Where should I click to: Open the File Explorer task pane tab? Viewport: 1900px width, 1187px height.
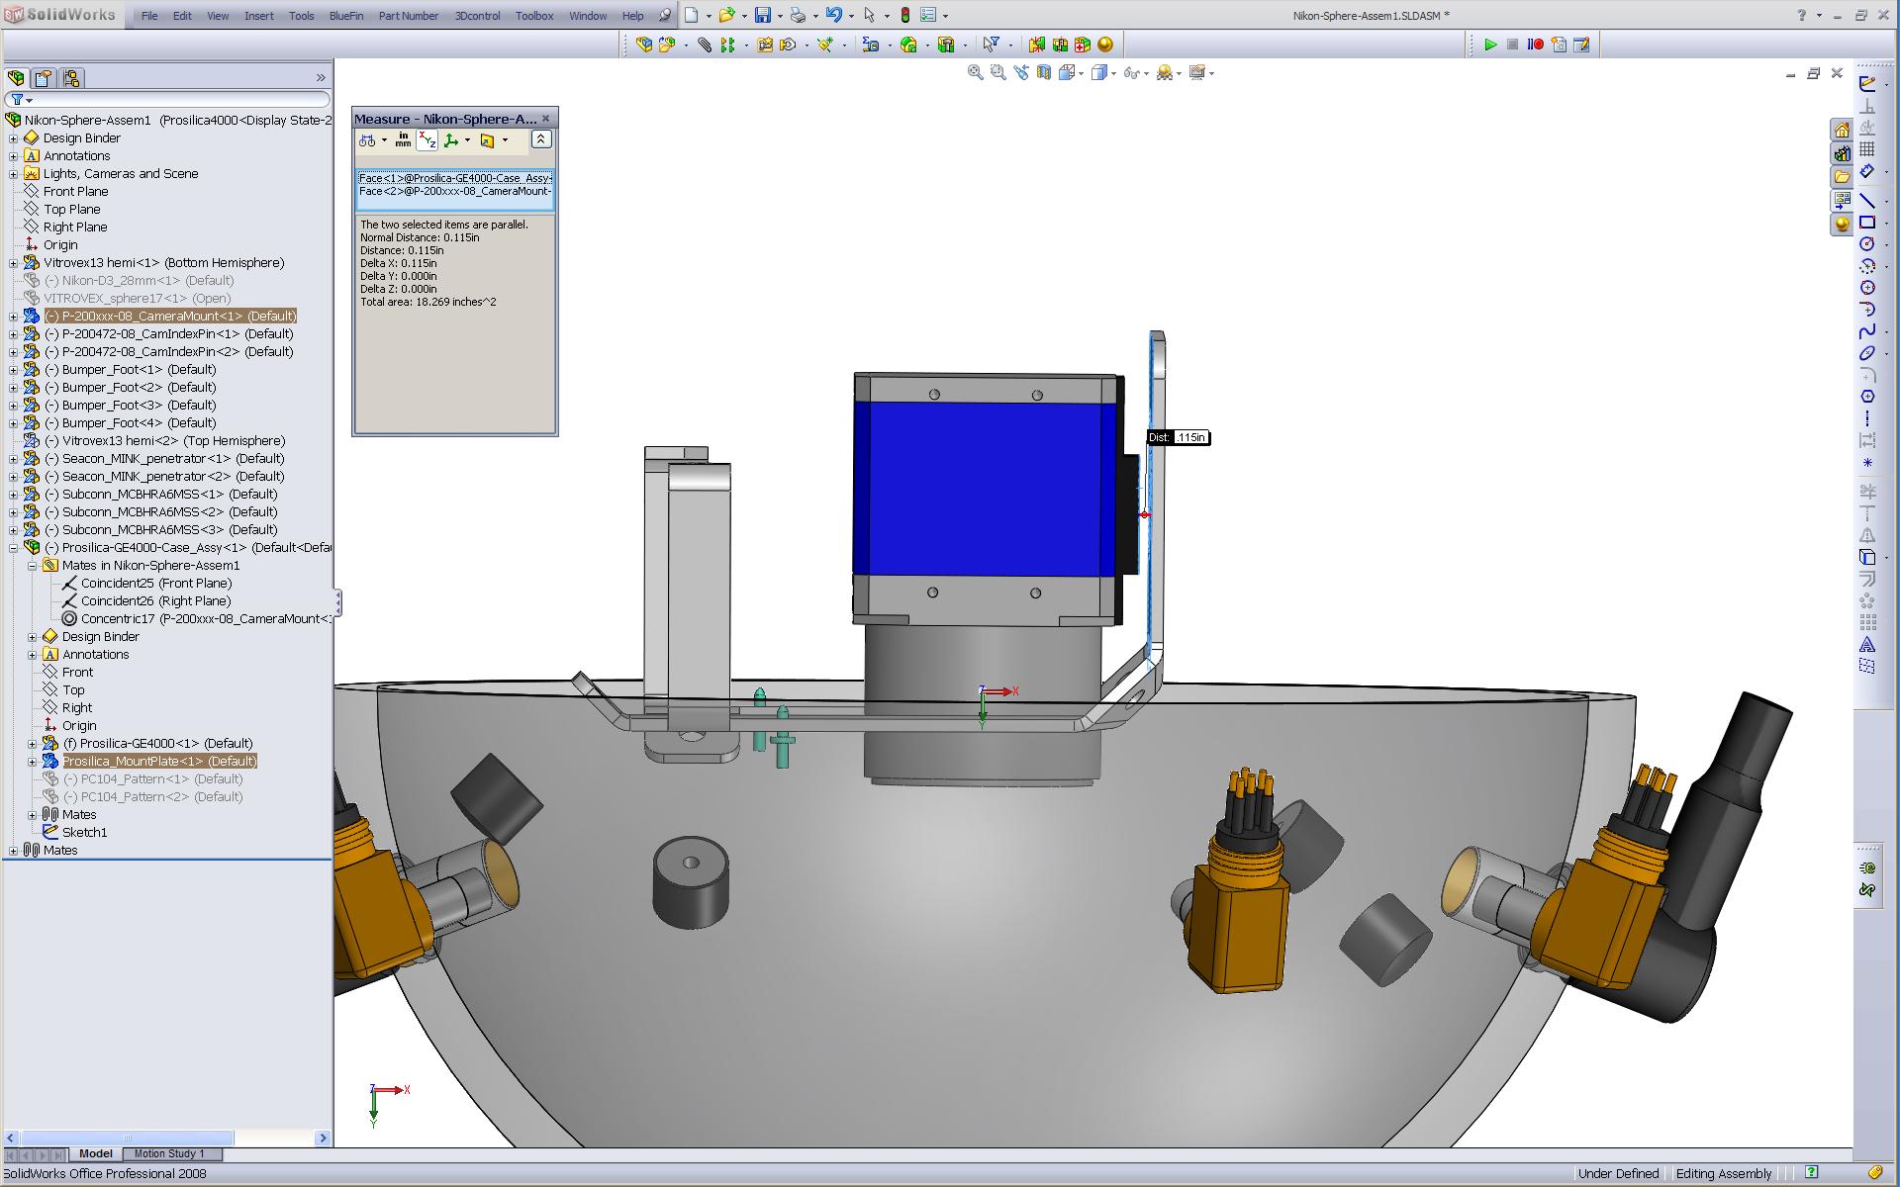(1842, 177)
